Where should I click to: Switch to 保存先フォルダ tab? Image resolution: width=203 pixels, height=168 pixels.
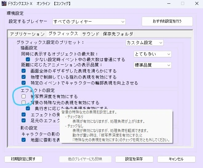tap(118, 34)
